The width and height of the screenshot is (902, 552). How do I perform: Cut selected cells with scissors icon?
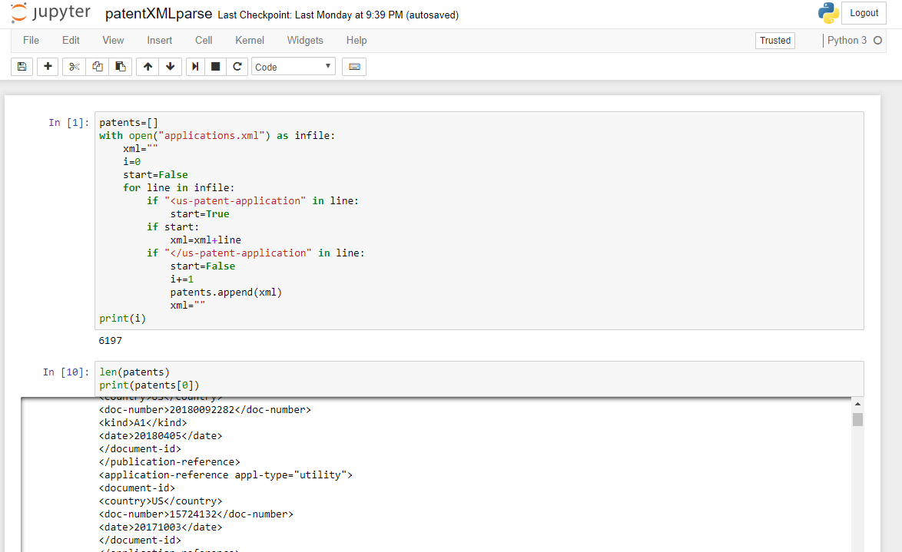[x=74, y=67]
